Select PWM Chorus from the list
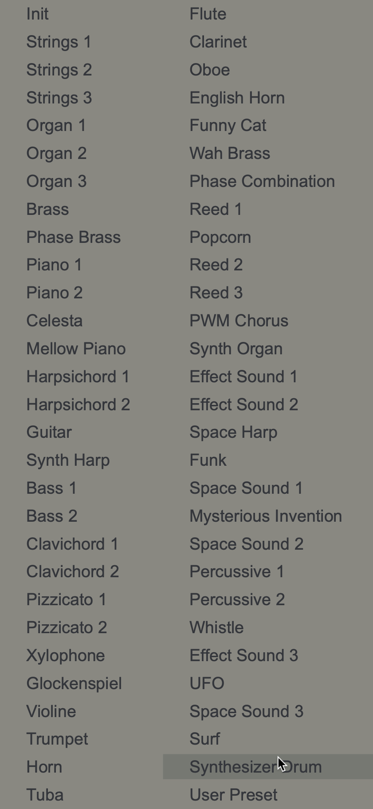The image size is (373, 809). coord(239,321)
